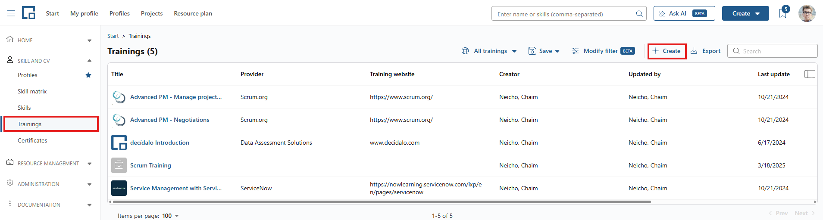Click the bookmark icon with badge 5
Viewport: 823px width, 220px height.
pos(783,13)
